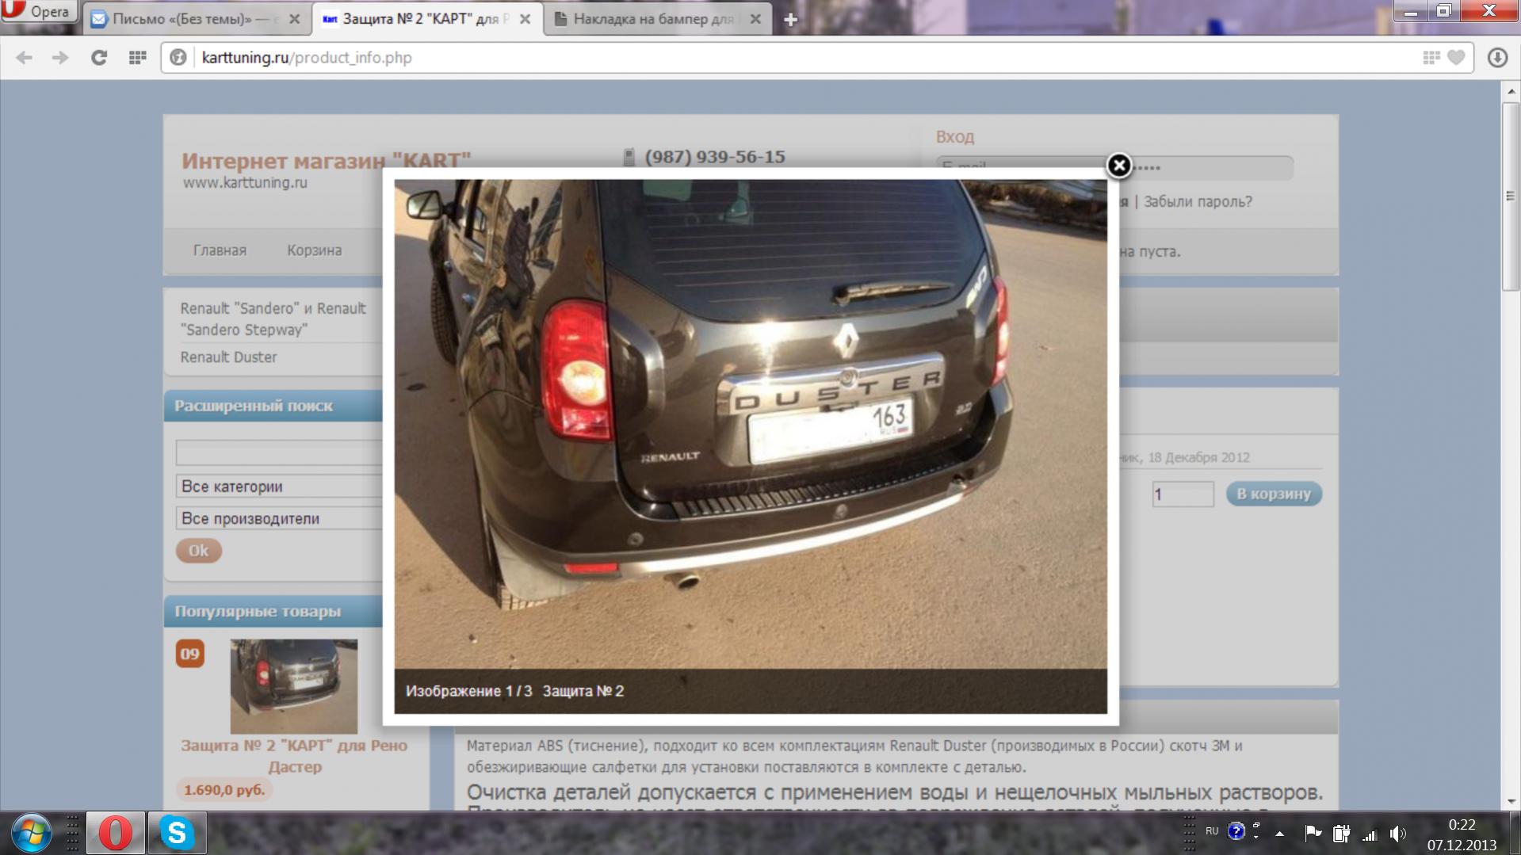Click the popular product Duster thumbnail
Image resolution: width=1521 pixels, height=855 pixels.
tap(293, 686)
